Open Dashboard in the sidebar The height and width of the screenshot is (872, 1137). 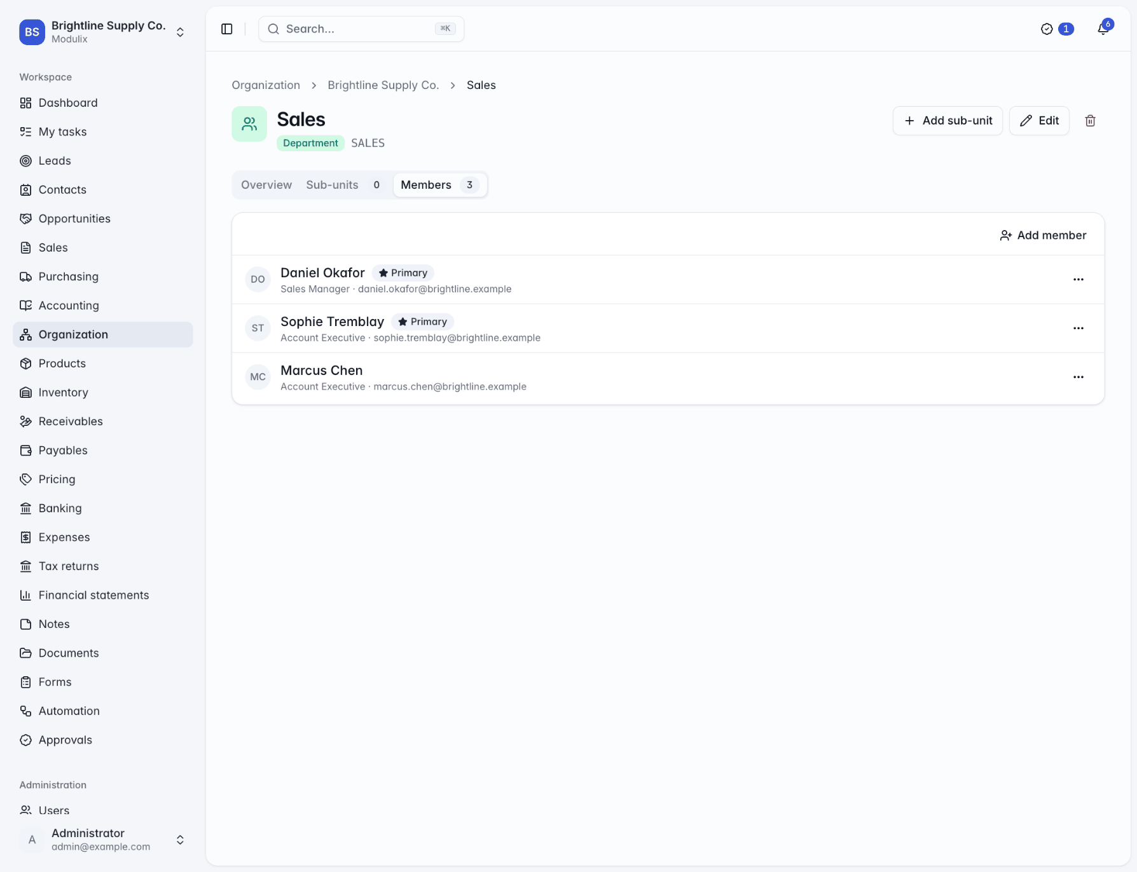pos(103,103)
